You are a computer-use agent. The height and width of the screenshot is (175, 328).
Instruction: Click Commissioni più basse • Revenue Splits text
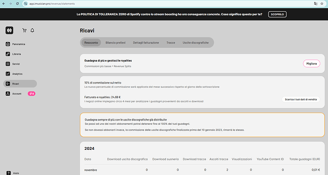click(108, 66)
